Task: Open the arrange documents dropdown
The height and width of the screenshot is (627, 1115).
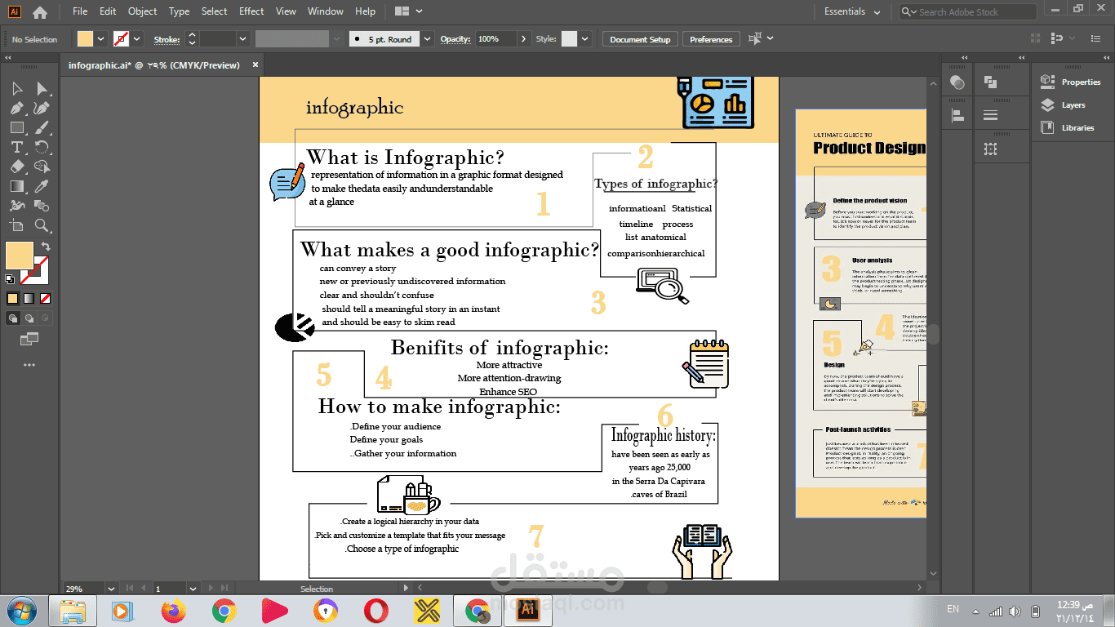Action: pos(409,11)
